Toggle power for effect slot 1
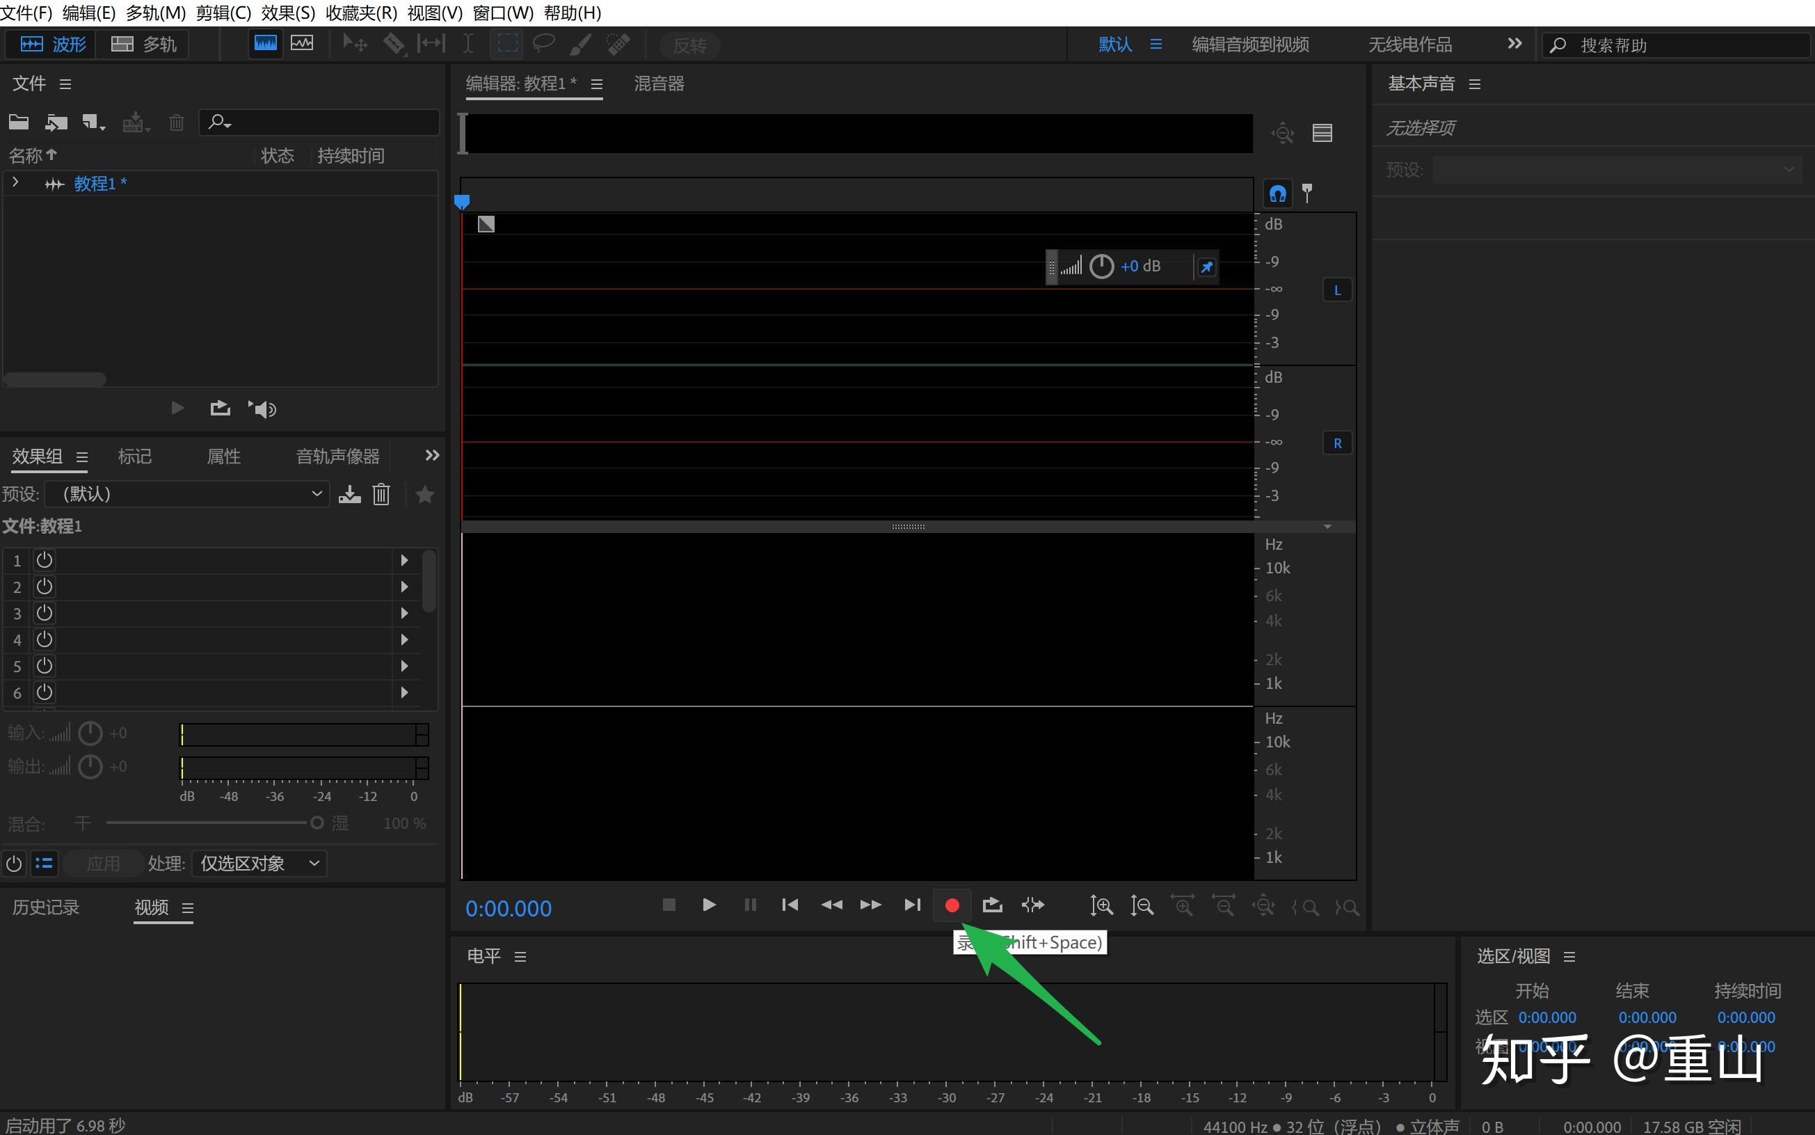The height and width of the screenshot is (1135, 1815). (x=45, y=560)
